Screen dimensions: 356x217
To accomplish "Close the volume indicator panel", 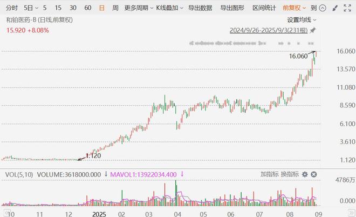I will pyautogui.click(x=314, y=174).
